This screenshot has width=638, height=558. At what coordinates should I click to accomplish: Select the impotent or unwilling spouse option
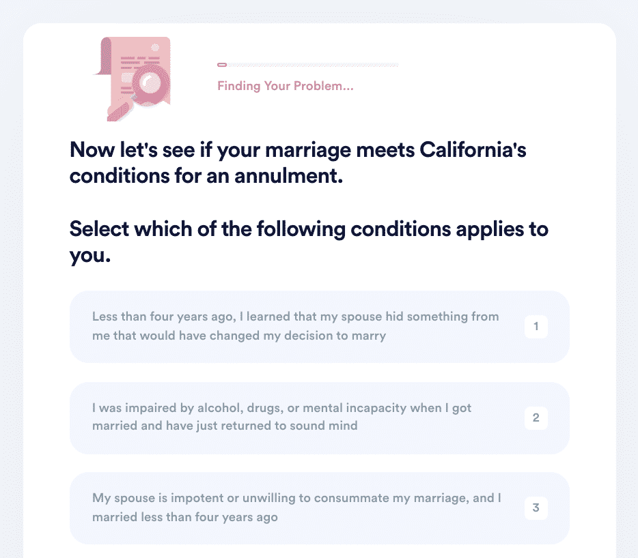tap(320, 508)
